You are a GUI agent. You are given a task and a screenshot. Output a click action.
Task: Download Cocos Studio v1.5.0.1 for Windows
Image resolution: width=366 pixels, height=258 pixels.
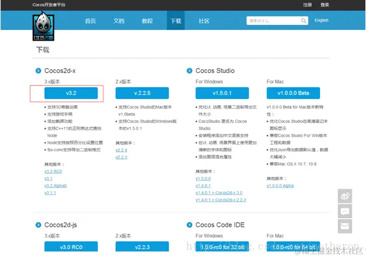[x=222, y=93]
